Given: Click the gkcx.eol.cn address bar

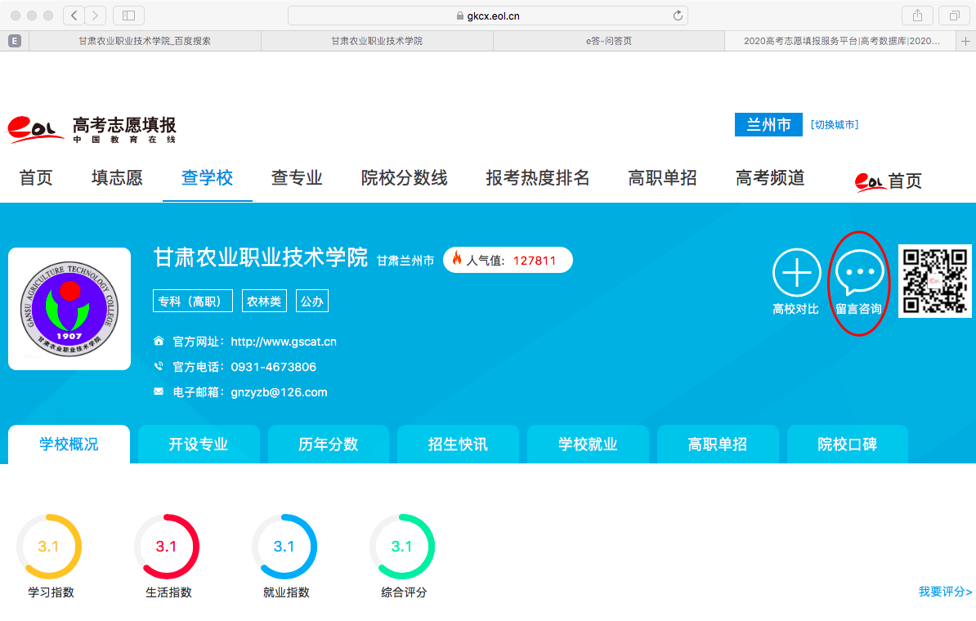Looking at the screenshot, I should point(487,16).
